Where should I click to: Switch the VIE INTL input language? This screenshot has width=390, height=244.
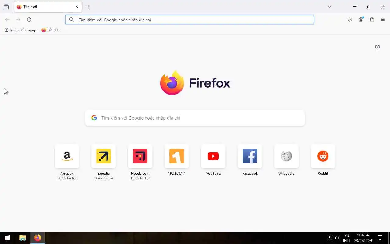tap(347, 238)
